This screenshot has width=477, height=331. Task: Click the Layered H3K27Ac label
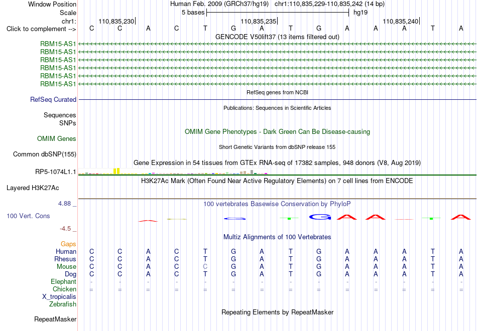click(x=33, y=188)
